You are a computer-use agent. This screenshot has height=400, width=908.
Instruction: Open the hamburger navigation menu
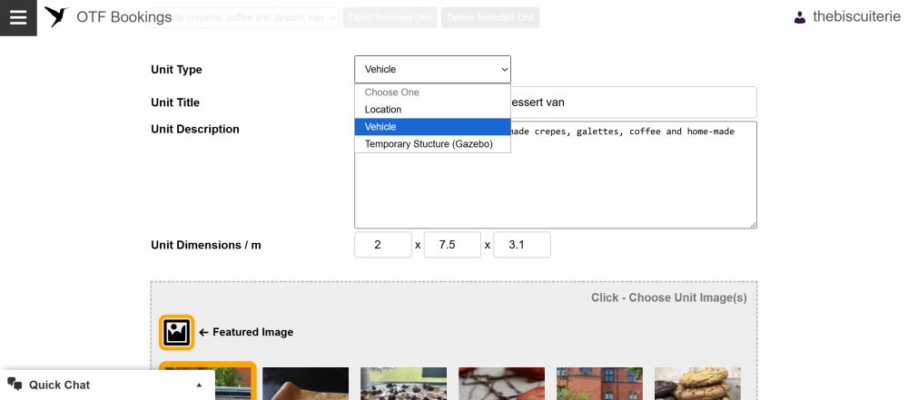18,17
